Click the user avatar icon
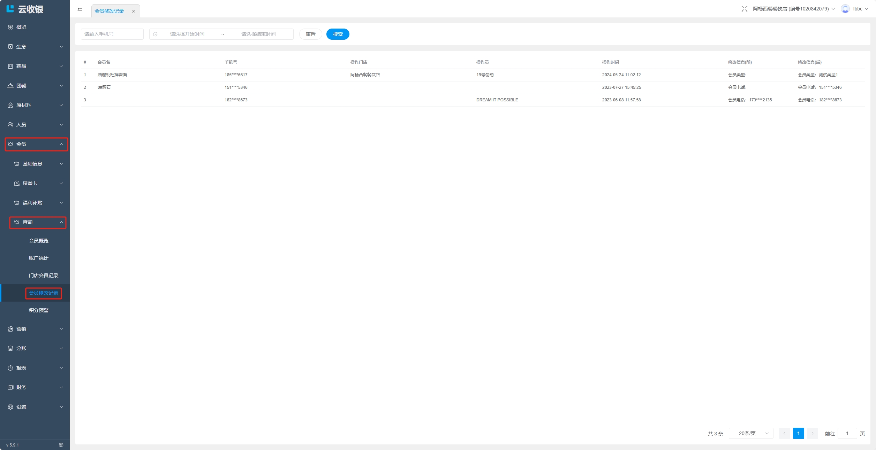 [845, 9]
